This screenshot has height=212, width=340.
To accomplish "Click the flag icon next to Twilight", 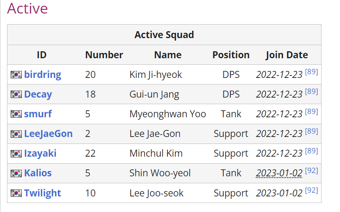I will (x=16, y=193).
